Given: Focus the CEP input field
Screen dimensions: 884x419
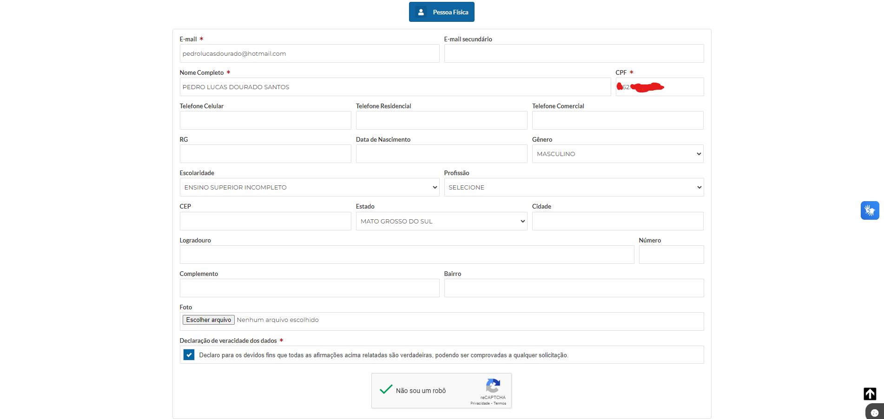Looking at the screenshot, I should [x=265, y=221].
